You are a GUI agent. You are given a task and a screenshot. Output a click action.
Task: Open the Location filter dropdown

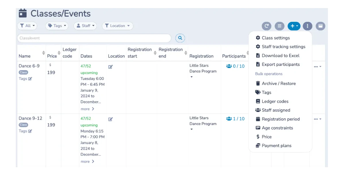117,26
